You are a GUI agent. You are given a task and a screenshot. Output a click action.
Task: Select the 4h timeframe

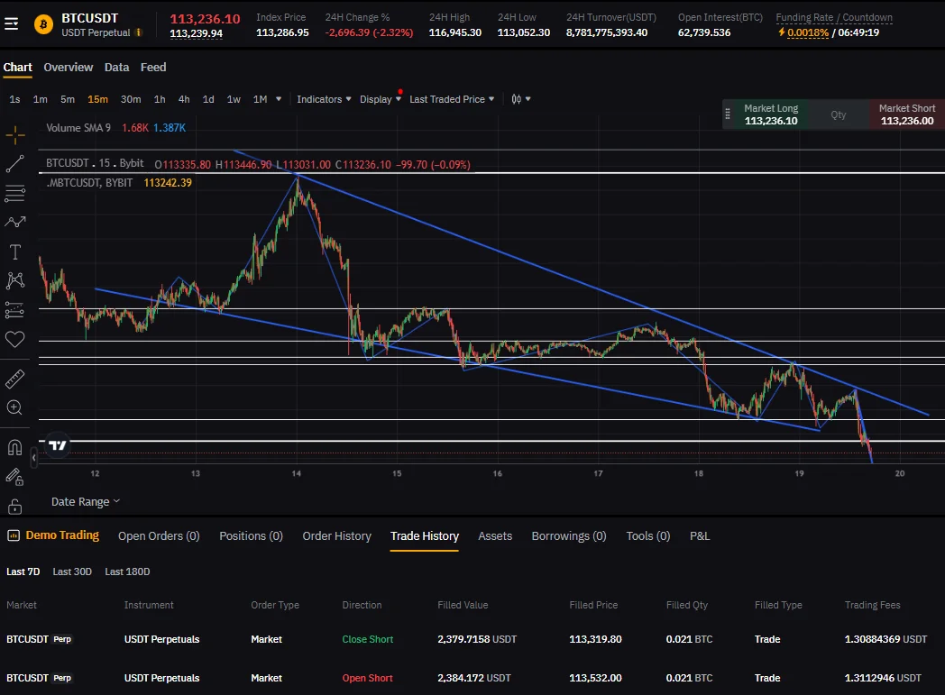pyautogui.click(x=184, y=99)
